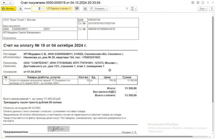Image resolution: width=216 pixels, height=139 pixels.
Task: Decrease the copies count with down arrow
Action: click(x=43, y=10)
